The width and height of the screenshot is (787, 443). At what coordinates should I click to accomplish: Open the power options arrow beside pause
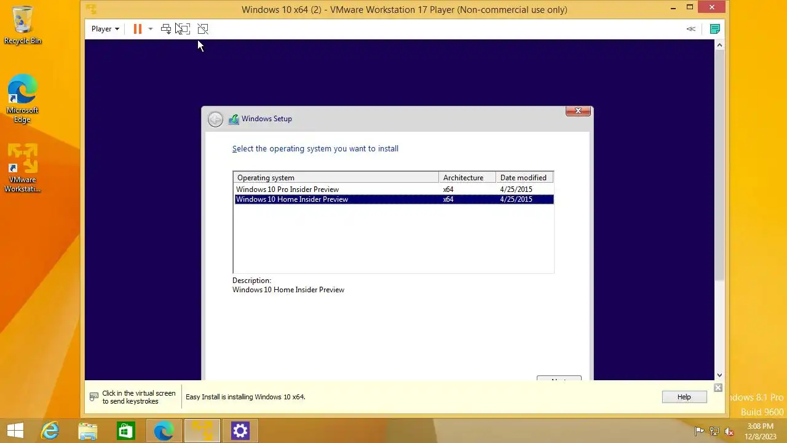pyautogui.click(x=150, y=29)
